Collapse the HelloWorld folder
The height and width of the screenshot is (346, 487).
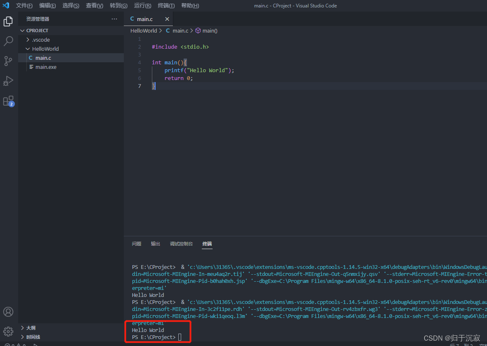point(71,49)
